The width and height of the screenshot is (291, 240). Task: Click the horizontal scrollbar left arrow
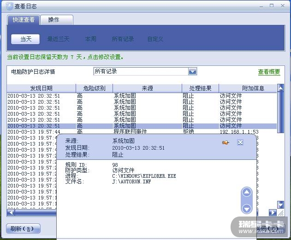point(11,212)
